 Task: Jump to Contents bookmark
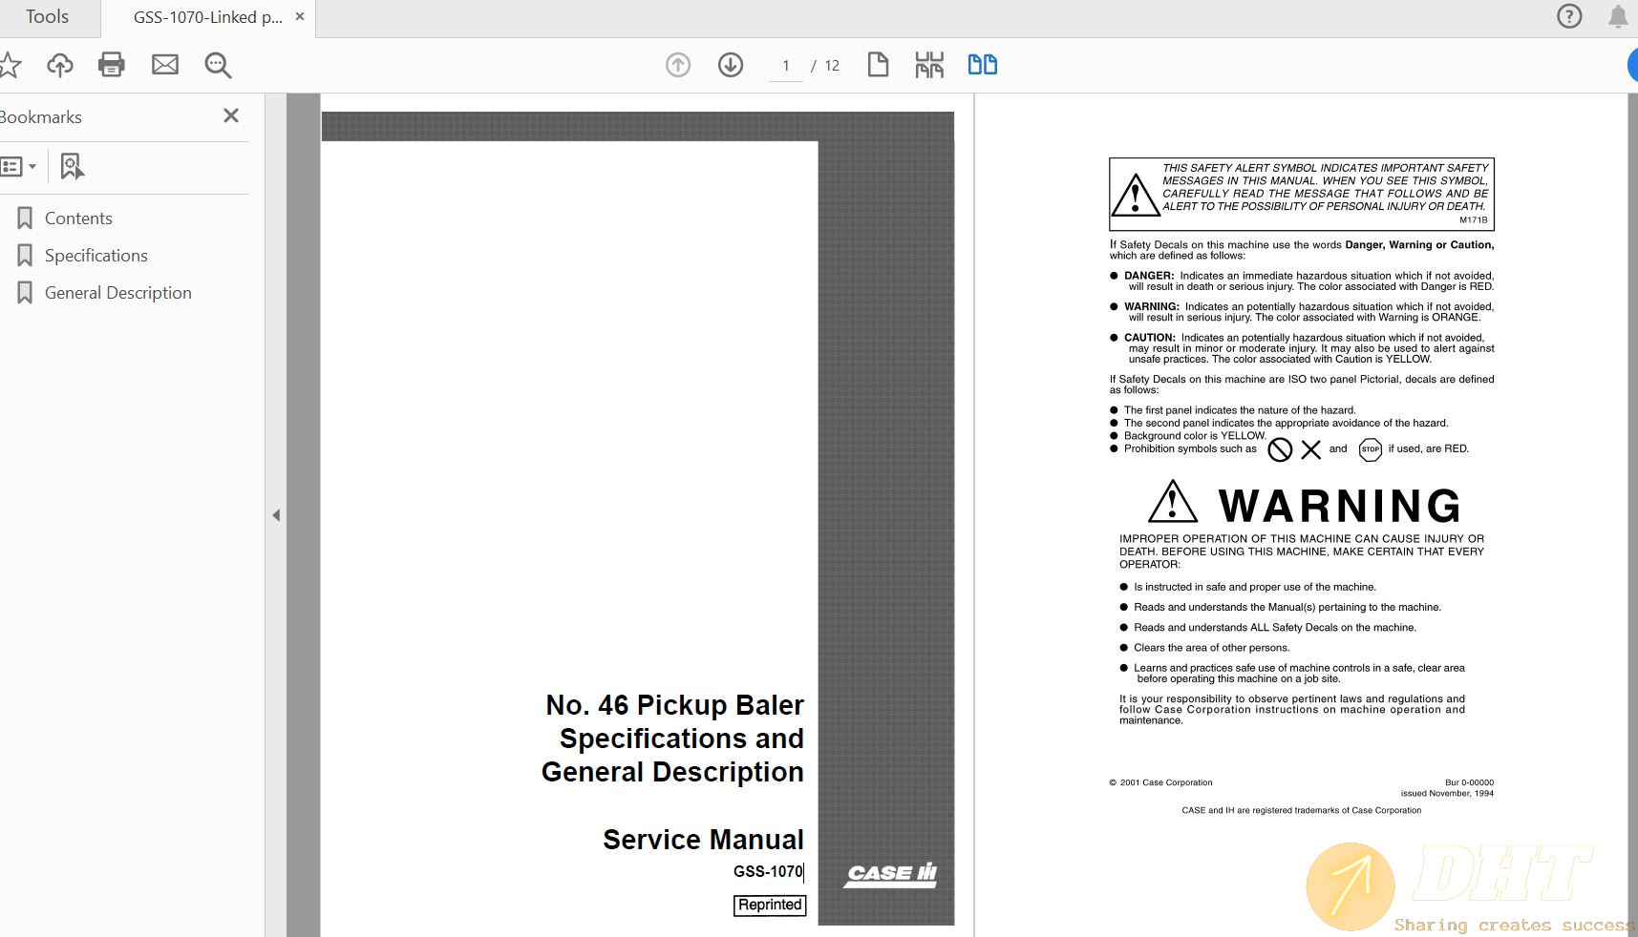[78, 219]
